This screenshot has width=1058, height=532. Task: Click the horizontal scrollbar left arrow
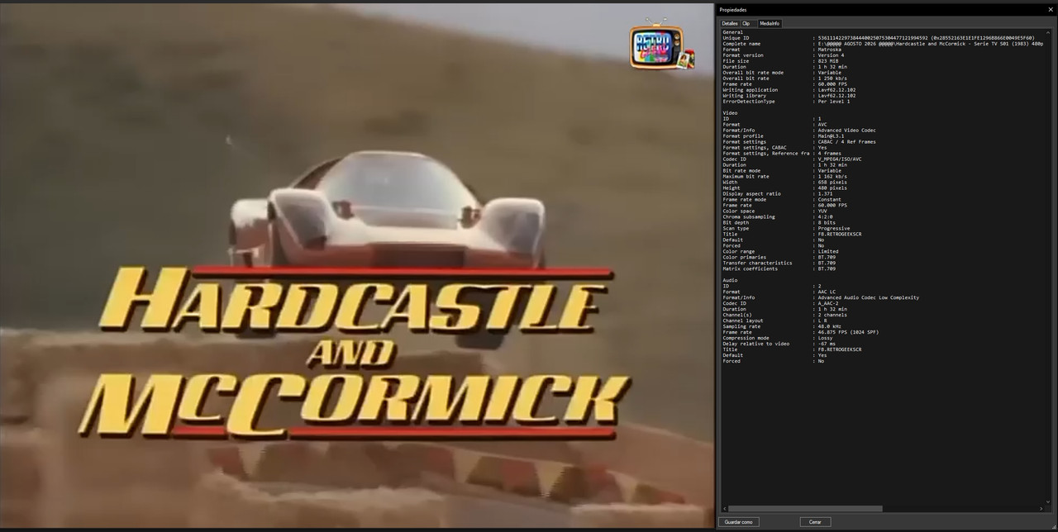click(x=724, y=509)
